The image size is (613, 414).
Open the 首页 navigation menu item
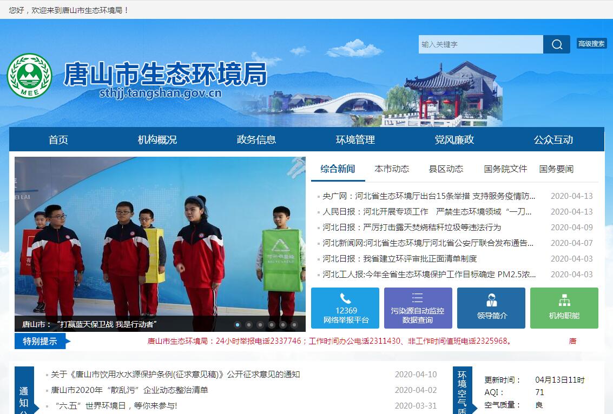click(x=58, y=139)
